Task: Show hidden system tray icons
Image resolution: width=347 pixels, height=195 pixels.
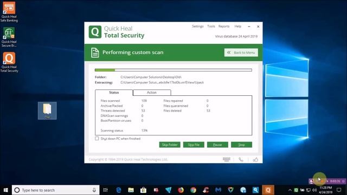Action: coord(290,190)
